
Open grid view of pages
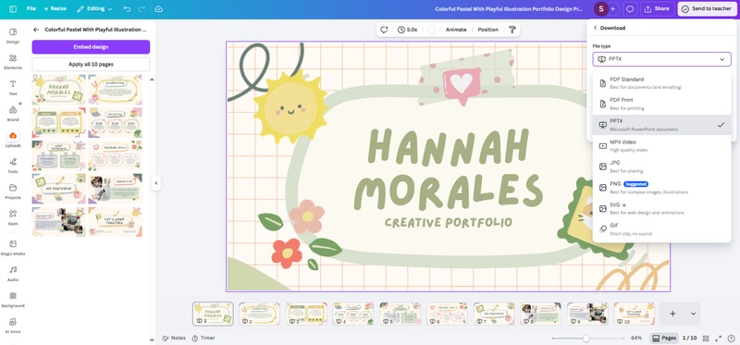click(x=706, y=338)
